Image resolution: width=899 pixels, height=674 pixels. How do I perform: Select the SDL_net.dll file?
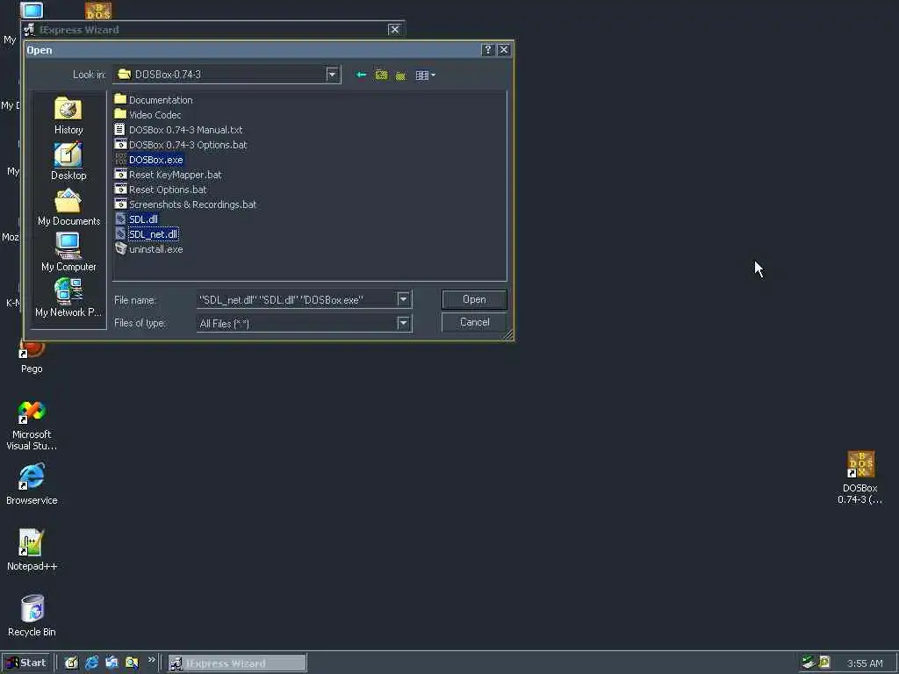147,233
